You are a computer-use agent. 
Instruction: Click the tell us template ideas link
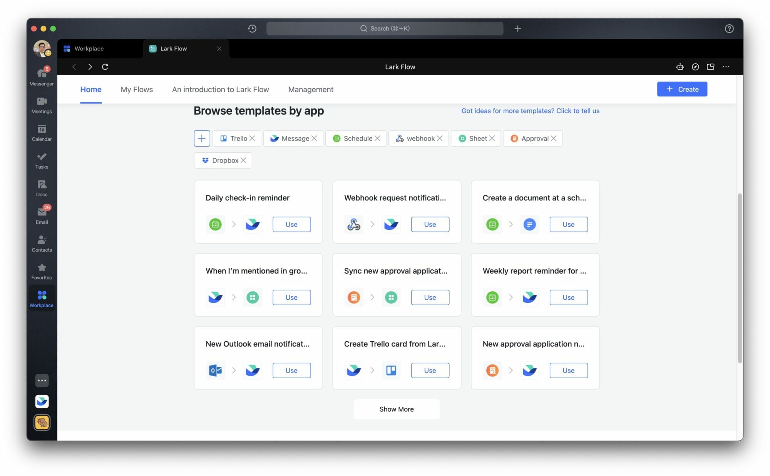coord(530,111)
